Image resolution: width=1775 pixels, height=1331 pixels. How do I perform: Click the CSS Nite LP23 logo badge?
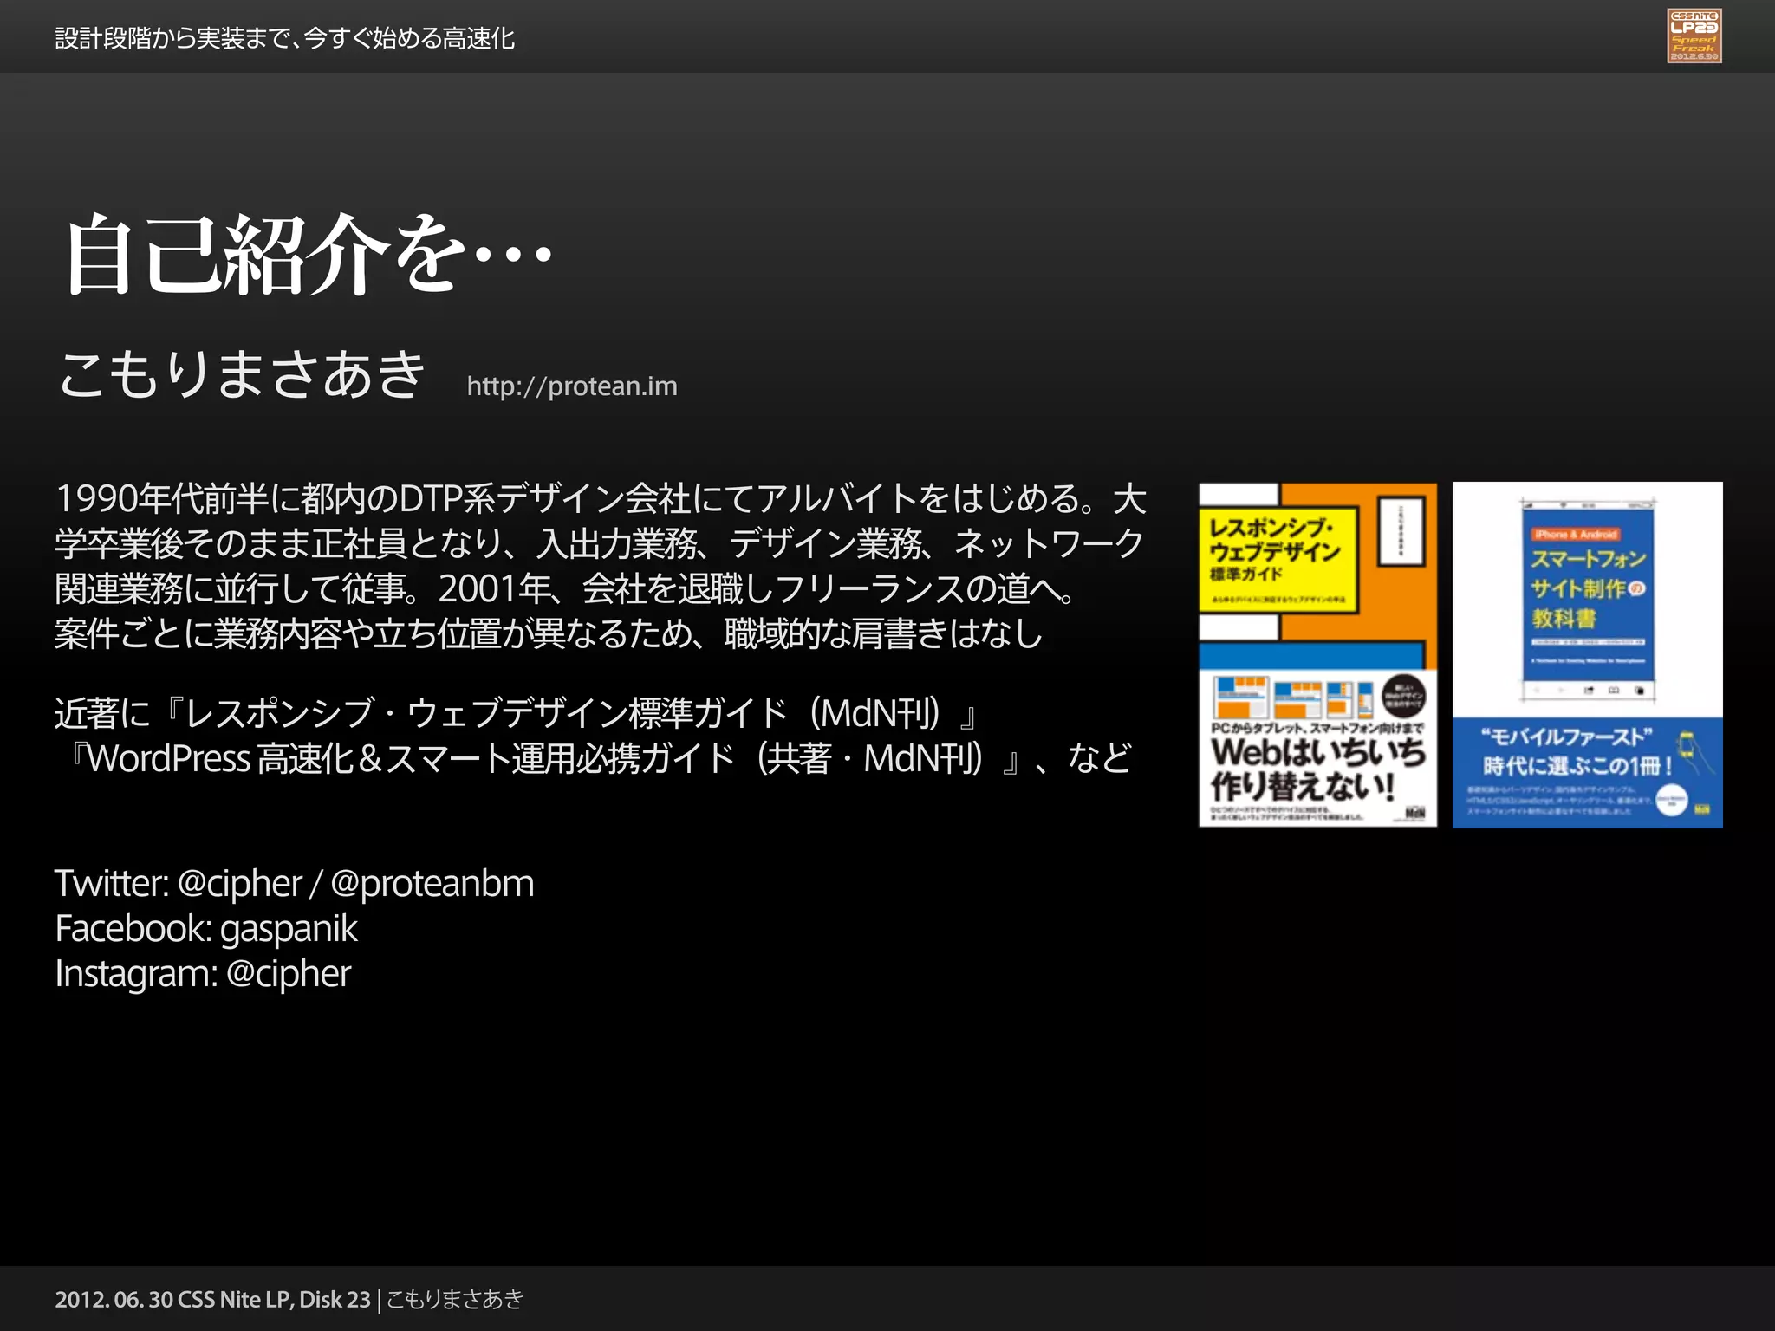1694,36
